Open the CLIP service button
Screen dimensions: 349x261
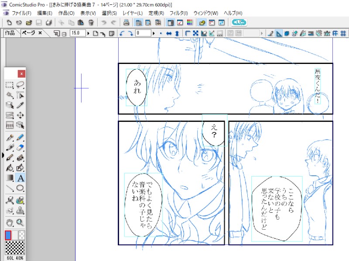coord(239,23)
